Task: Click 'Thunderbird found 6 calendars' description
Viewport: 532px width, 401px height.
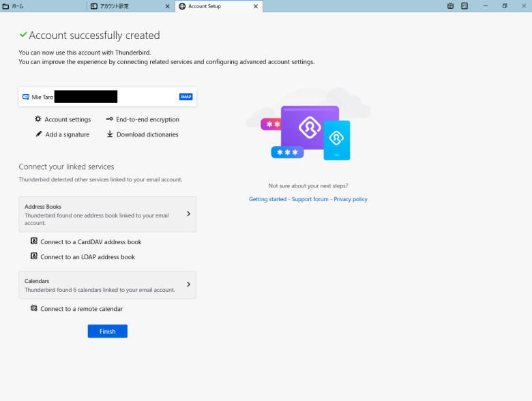Action: click(x=100, y=290)
